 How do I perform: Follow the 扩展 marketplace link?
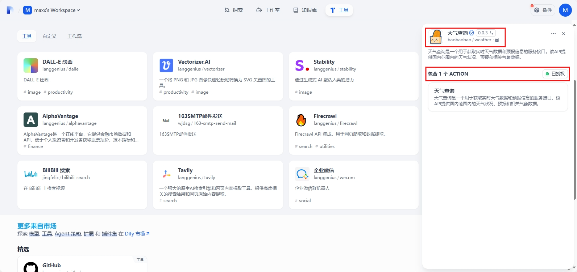(88, 234)
